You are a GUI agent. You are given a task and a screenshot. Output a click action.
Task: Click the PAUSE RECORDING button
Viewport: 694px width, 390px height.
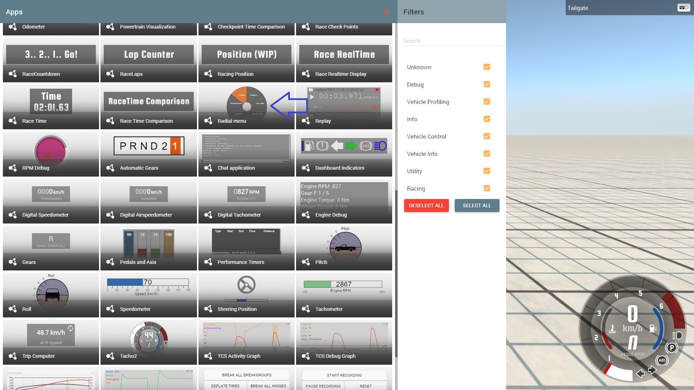click(323, 386)
